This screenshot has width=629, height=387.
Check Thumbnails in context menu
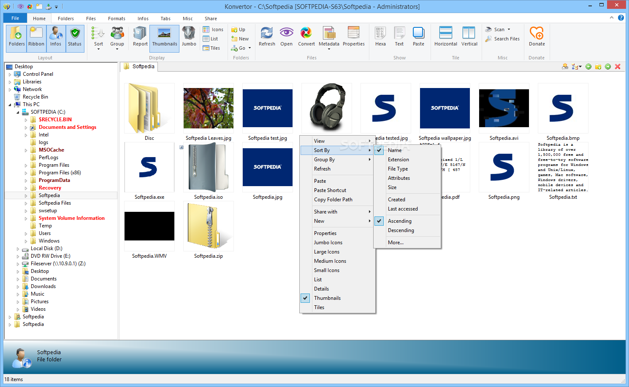(337, 298)
